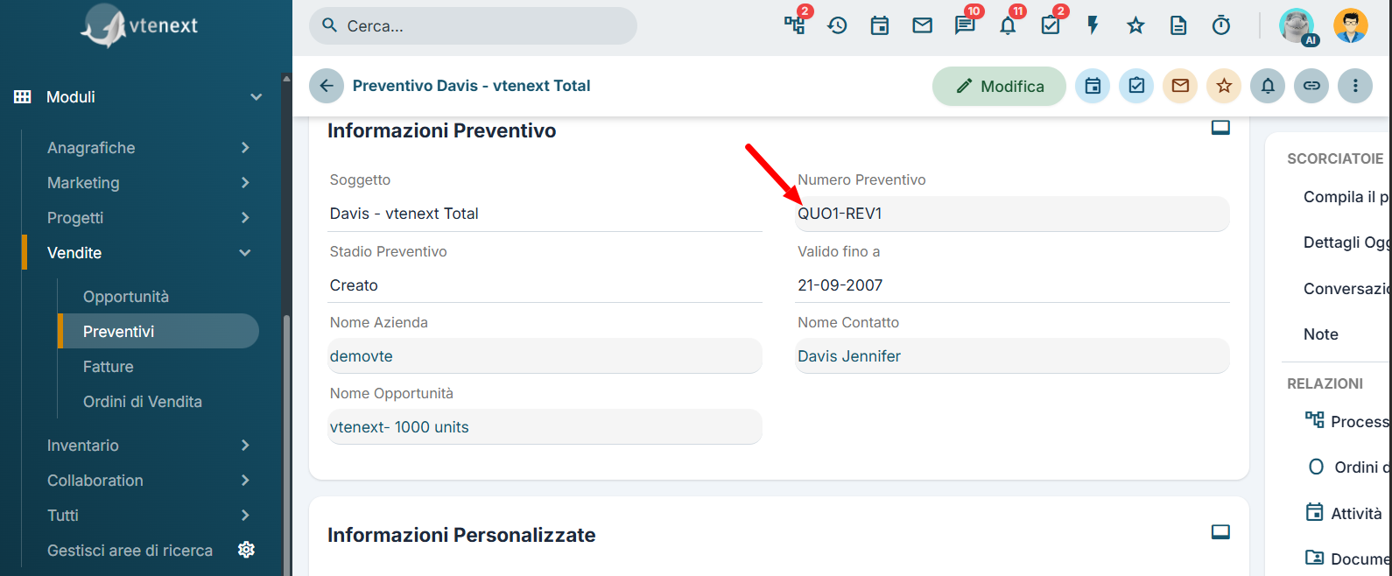Expand the Moduli dropdown chevron

coord(256,97)
